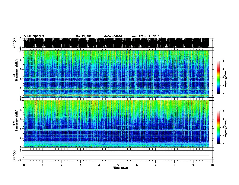Click the "station=MAM" header label

[113, 36]
